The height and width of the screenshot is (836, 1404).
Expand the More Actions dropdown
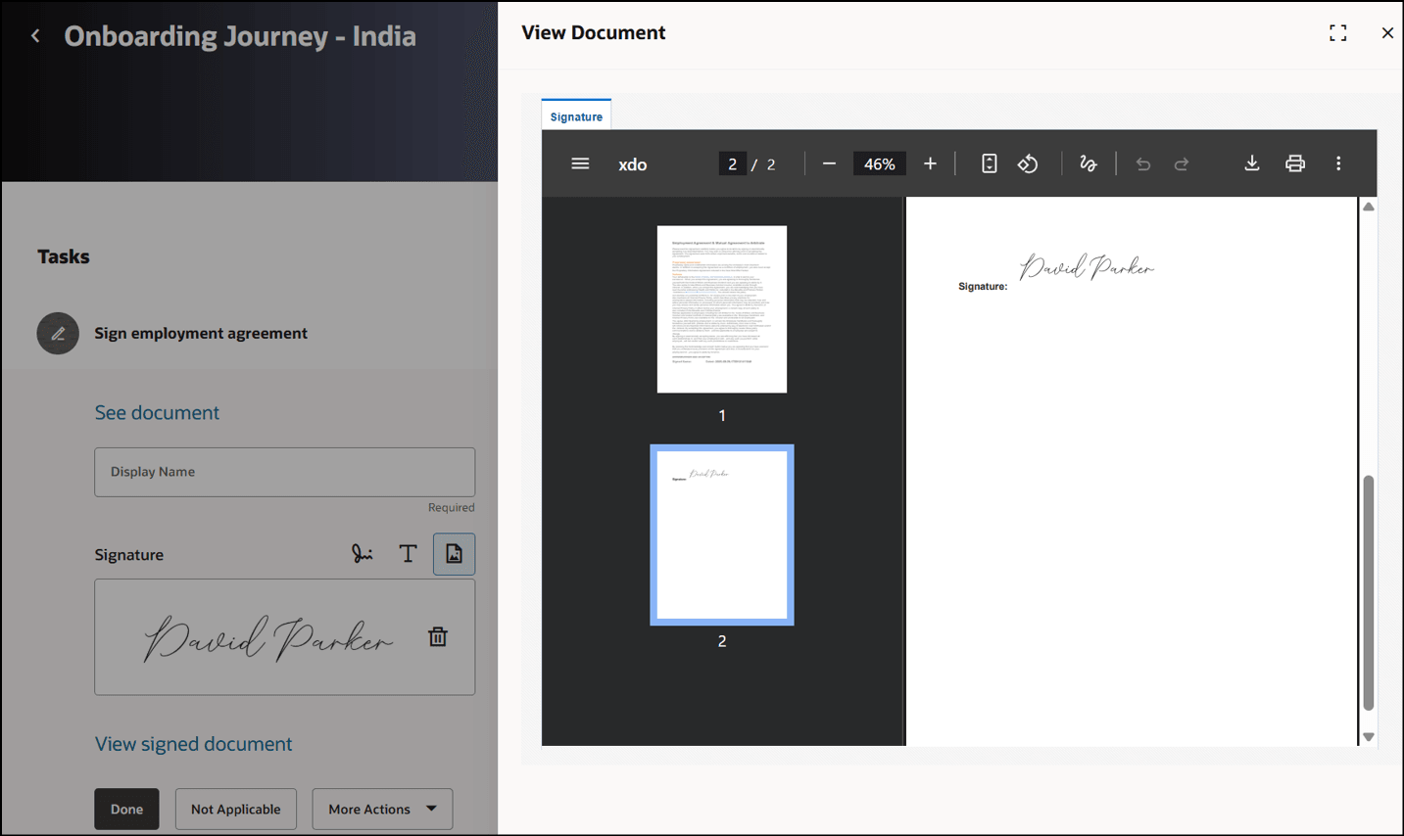[x=382, y=809]
